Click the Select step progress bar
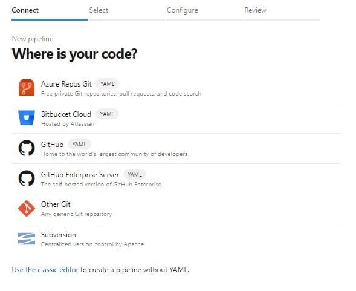This screenshot has height=291, width=356. coord(128,19)
